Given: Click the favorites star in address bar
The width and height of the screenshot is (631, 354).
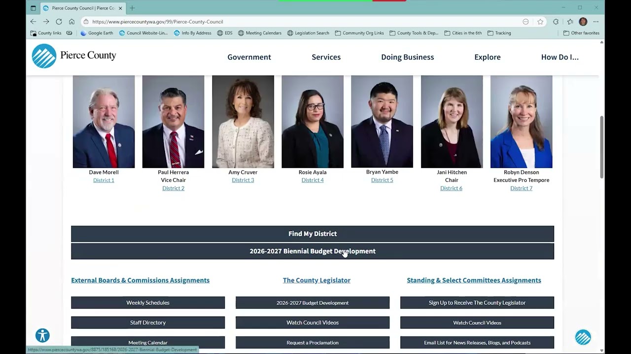Looking at the screenshot, I should (540, 22).
